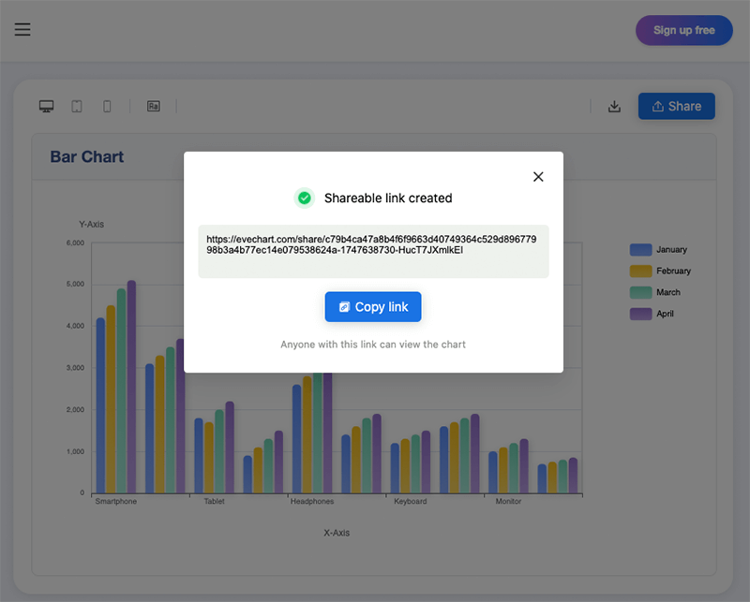Open the hamburger menu
Screen dimensions: 750x602
click(22, 30)
